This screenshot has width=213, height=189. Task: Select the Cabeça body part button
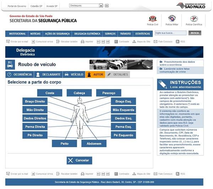click(x=79, y=93)
